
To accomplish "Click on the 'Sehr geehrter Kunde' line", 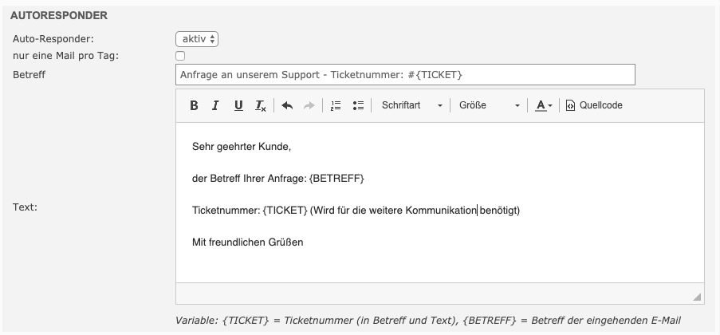I will coord(242,147).
